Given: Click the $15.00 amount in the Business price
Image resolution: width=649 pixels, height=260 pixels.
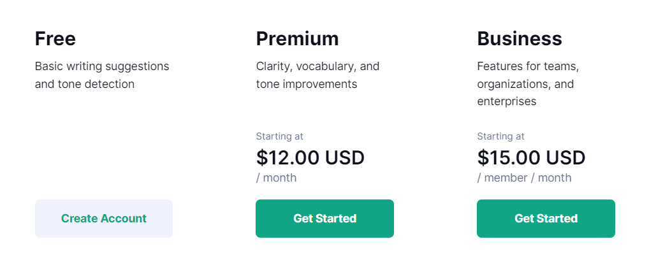Looking at the screenshot, I should click(509, 157).
